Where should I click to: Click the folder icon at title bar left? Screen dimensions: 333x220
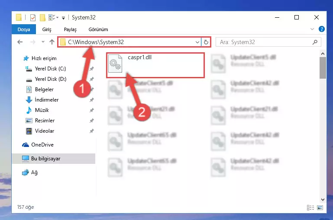(x=19, y=17)
